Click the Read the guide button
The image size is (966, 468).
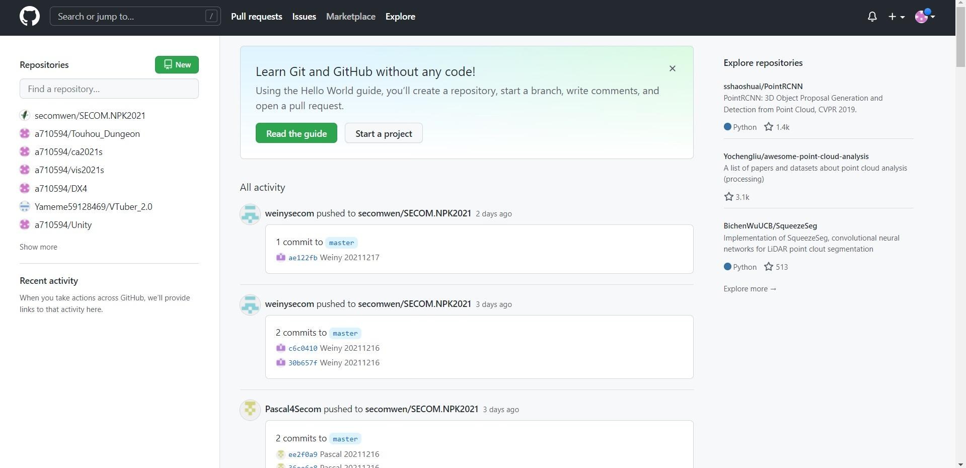tap(296, 133)
